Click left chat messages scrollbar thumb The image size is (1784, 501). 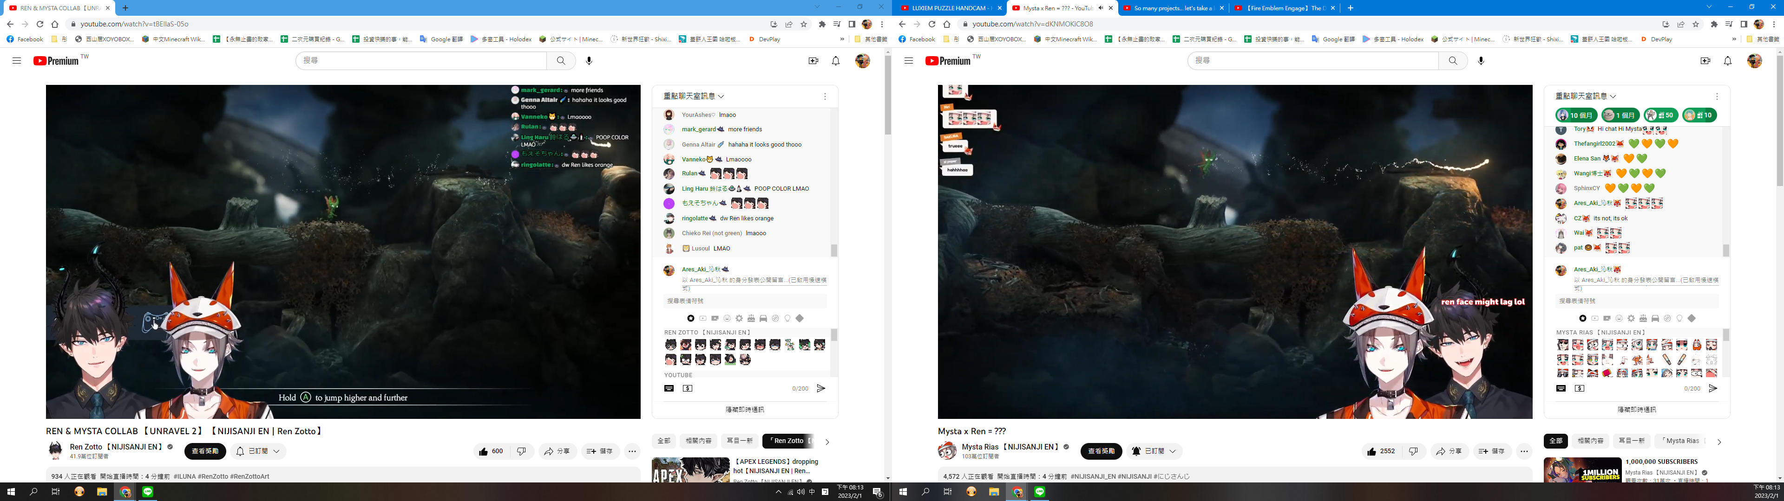click(834, 250)
